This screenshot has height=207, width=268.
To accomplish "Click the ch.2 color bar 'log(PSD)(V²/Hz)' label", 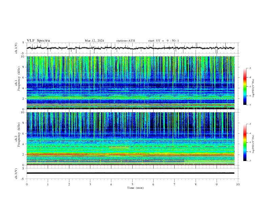I will 253,144.
